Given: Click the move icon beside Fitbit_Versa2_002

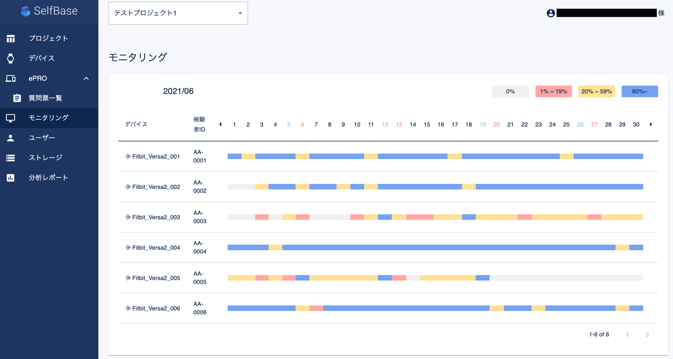Looking at the screenshot, I should coord(128,187).
